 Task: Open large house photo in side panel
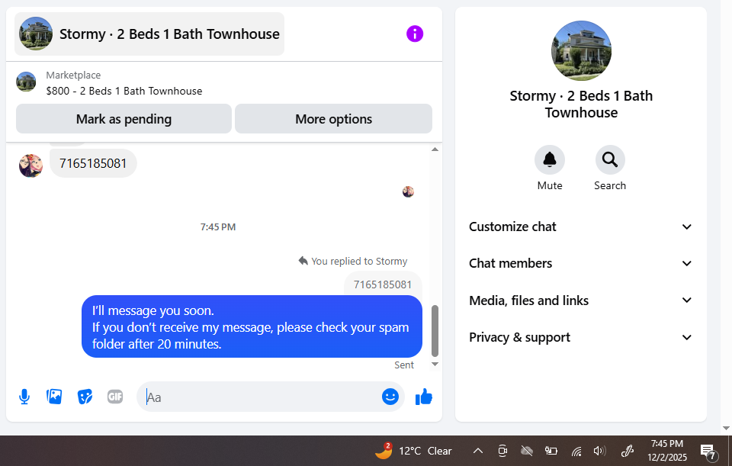(581, 50)
